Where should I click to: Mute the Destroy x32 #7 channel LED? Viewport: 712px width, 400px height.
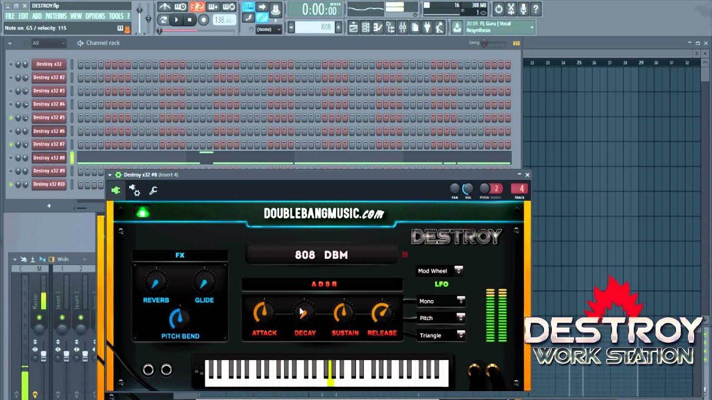point(11,144)
